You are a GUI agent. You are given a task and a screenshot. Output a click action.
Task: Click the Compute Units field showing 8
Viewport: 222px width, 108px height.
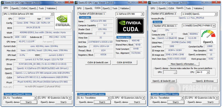172,34
